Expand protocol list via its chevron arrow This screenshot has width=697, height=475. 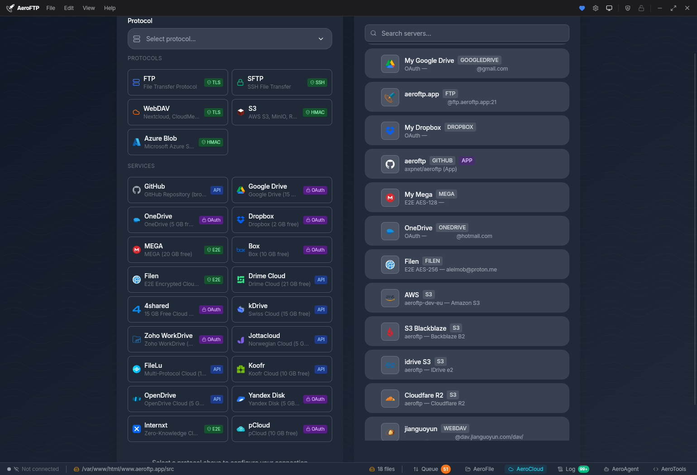320,39
